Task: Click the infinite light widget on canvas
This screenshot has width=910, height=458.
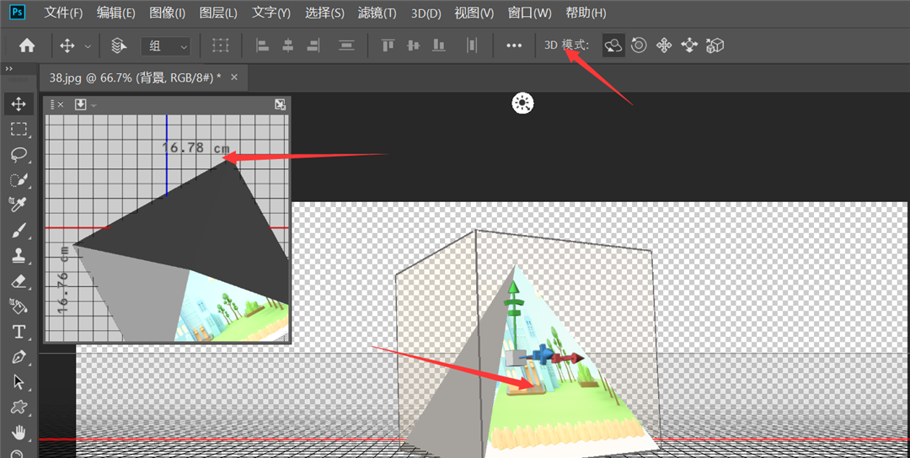Action: 523,104
